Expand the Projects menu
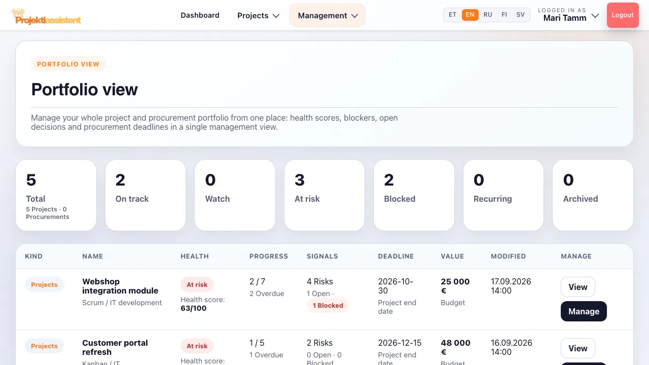 coord(258,15)
